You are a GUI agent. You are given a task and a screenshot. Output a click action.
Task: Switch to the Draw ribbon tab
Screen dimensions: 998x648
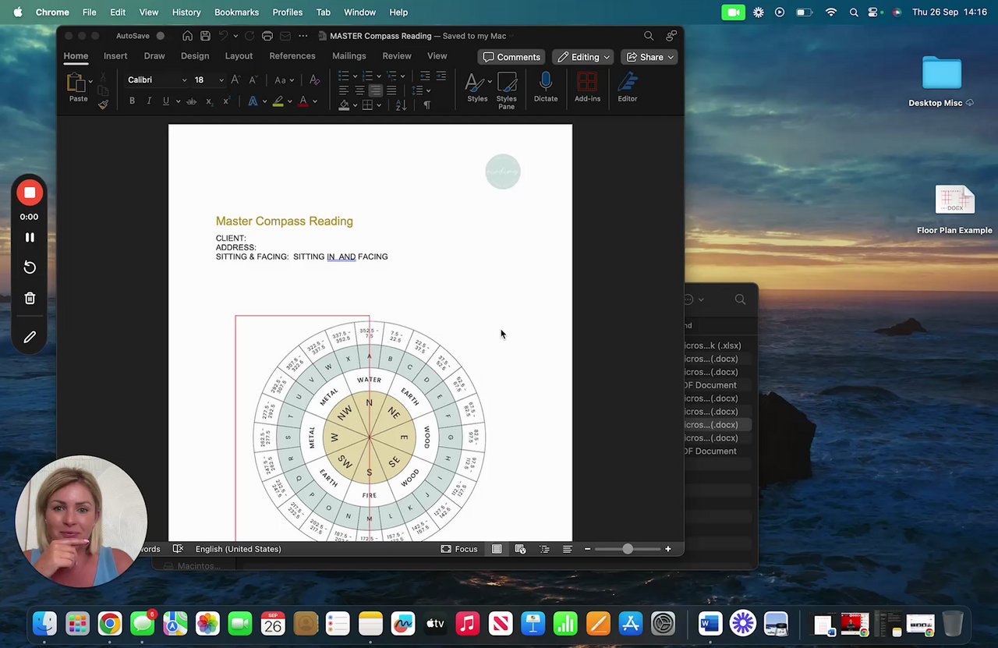coord(154,56)
